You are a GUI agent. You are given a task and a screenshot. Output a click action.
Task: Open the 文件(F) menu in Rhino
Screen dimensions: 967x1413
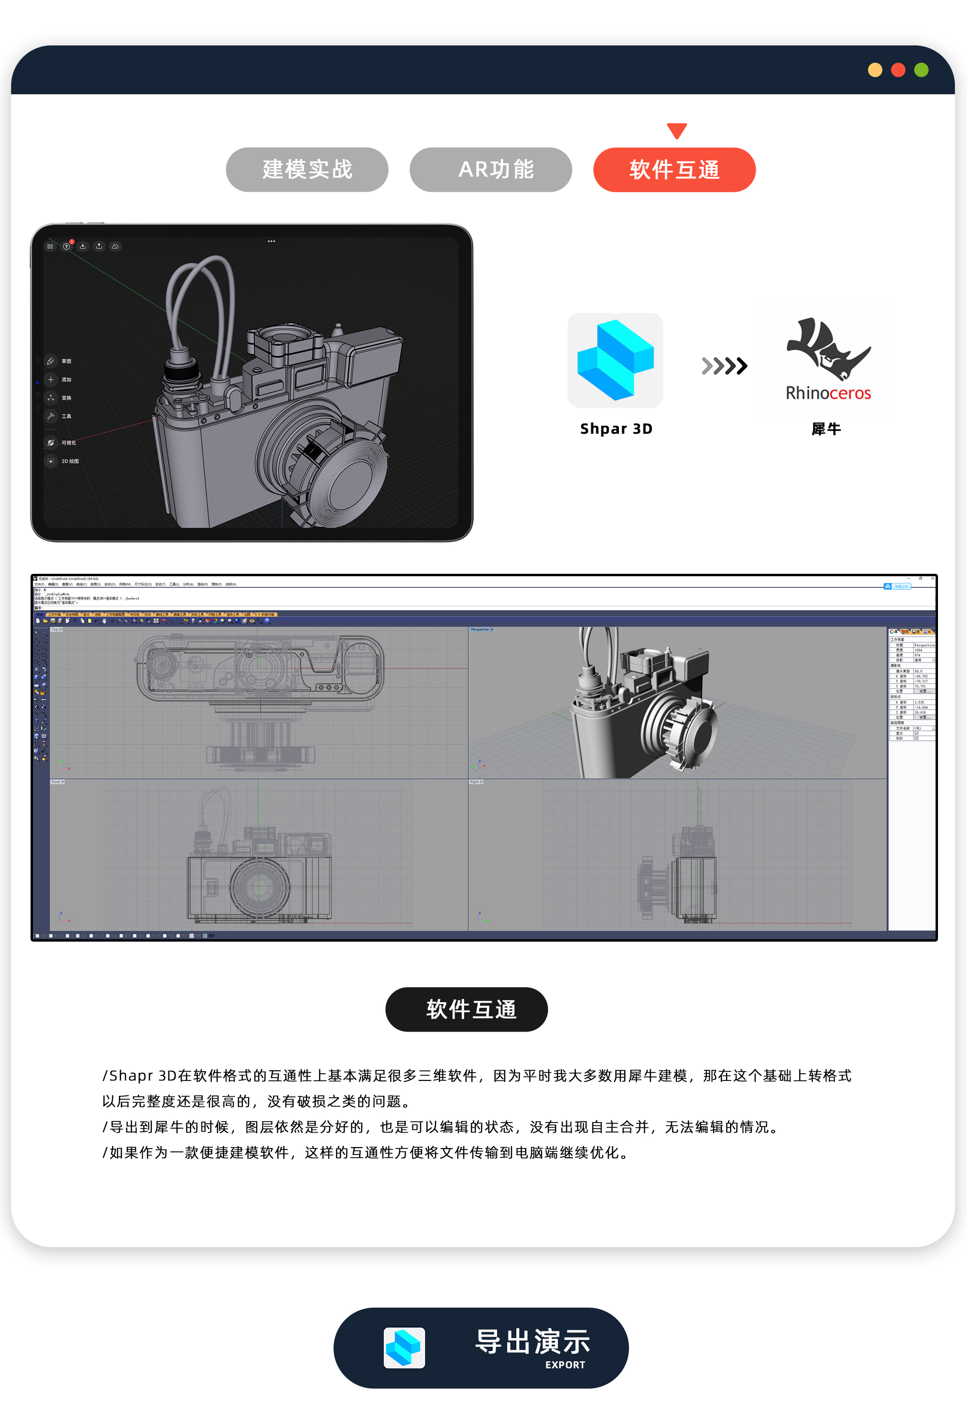click(x=39, y=584)
